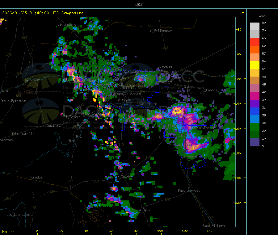The height and width of the screenshot is (235, 278).
Task: Click the 'Goudge' place label
Action: pos(135,93)
